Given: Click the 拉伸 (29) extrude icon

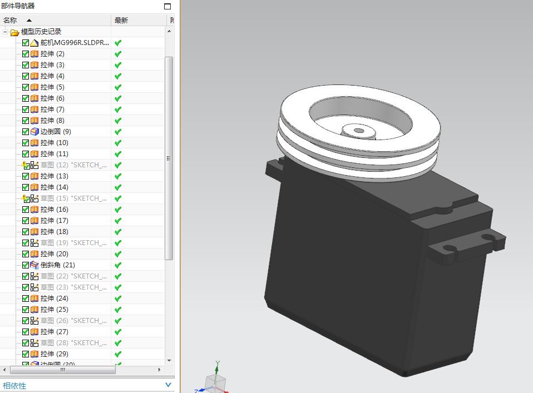Looking at the screenshot, I should coord(34,354).
